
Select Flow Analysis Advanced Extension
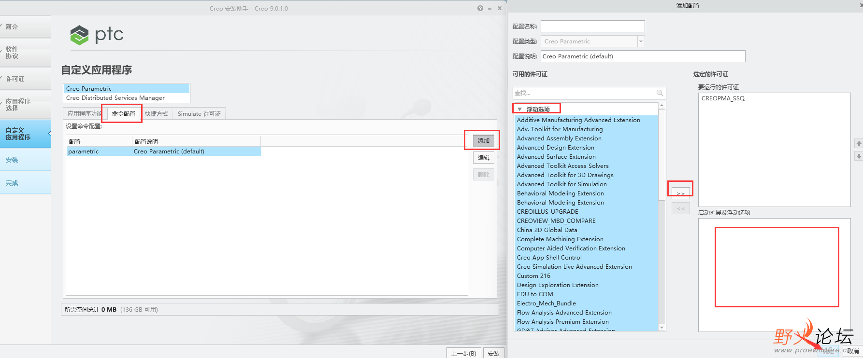pyautogui.click(x=586, y=313)
